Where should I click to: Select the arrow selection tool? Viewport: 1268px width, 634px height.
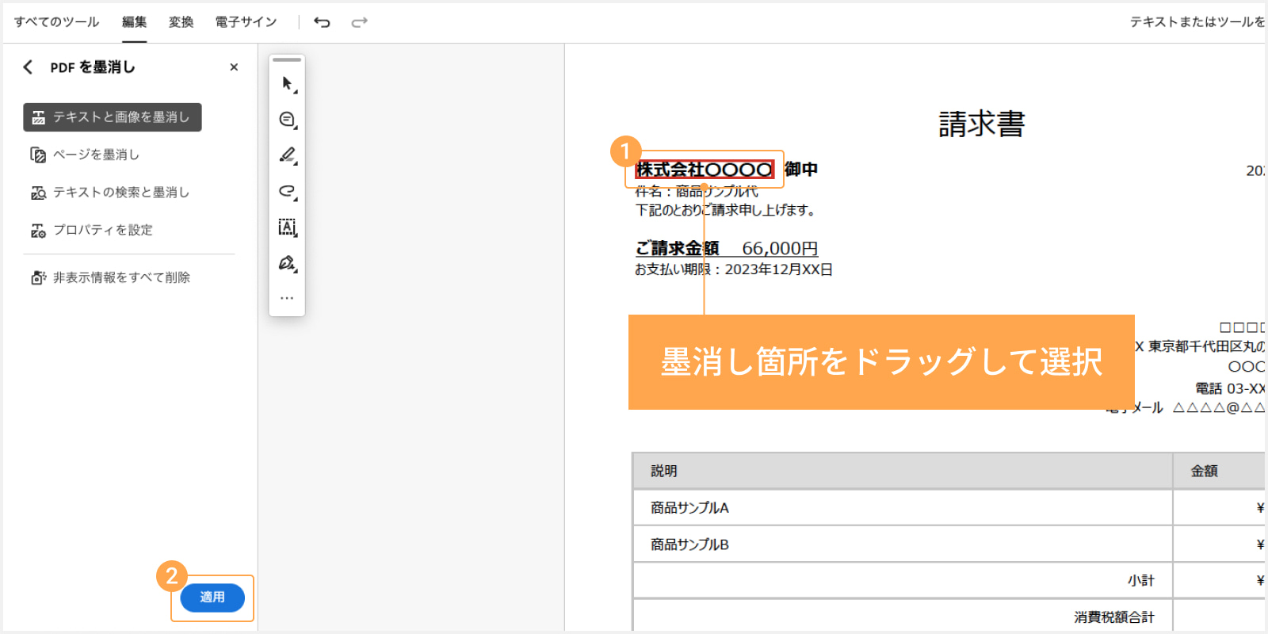click(x=287, y=83)
